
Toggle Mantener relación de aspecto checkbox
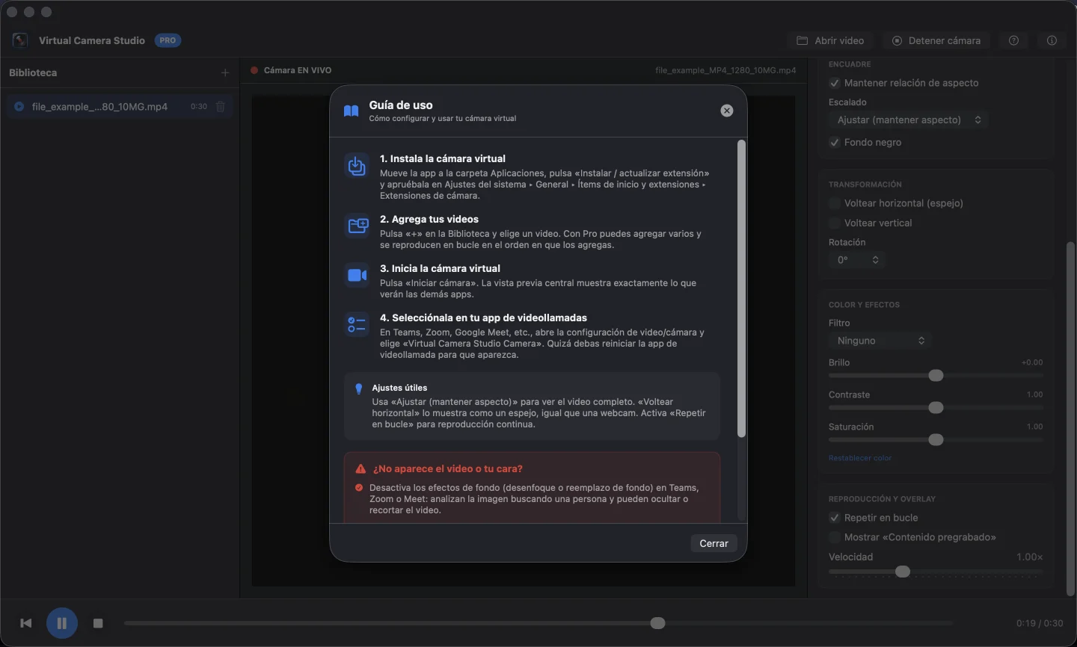[835, 83]
